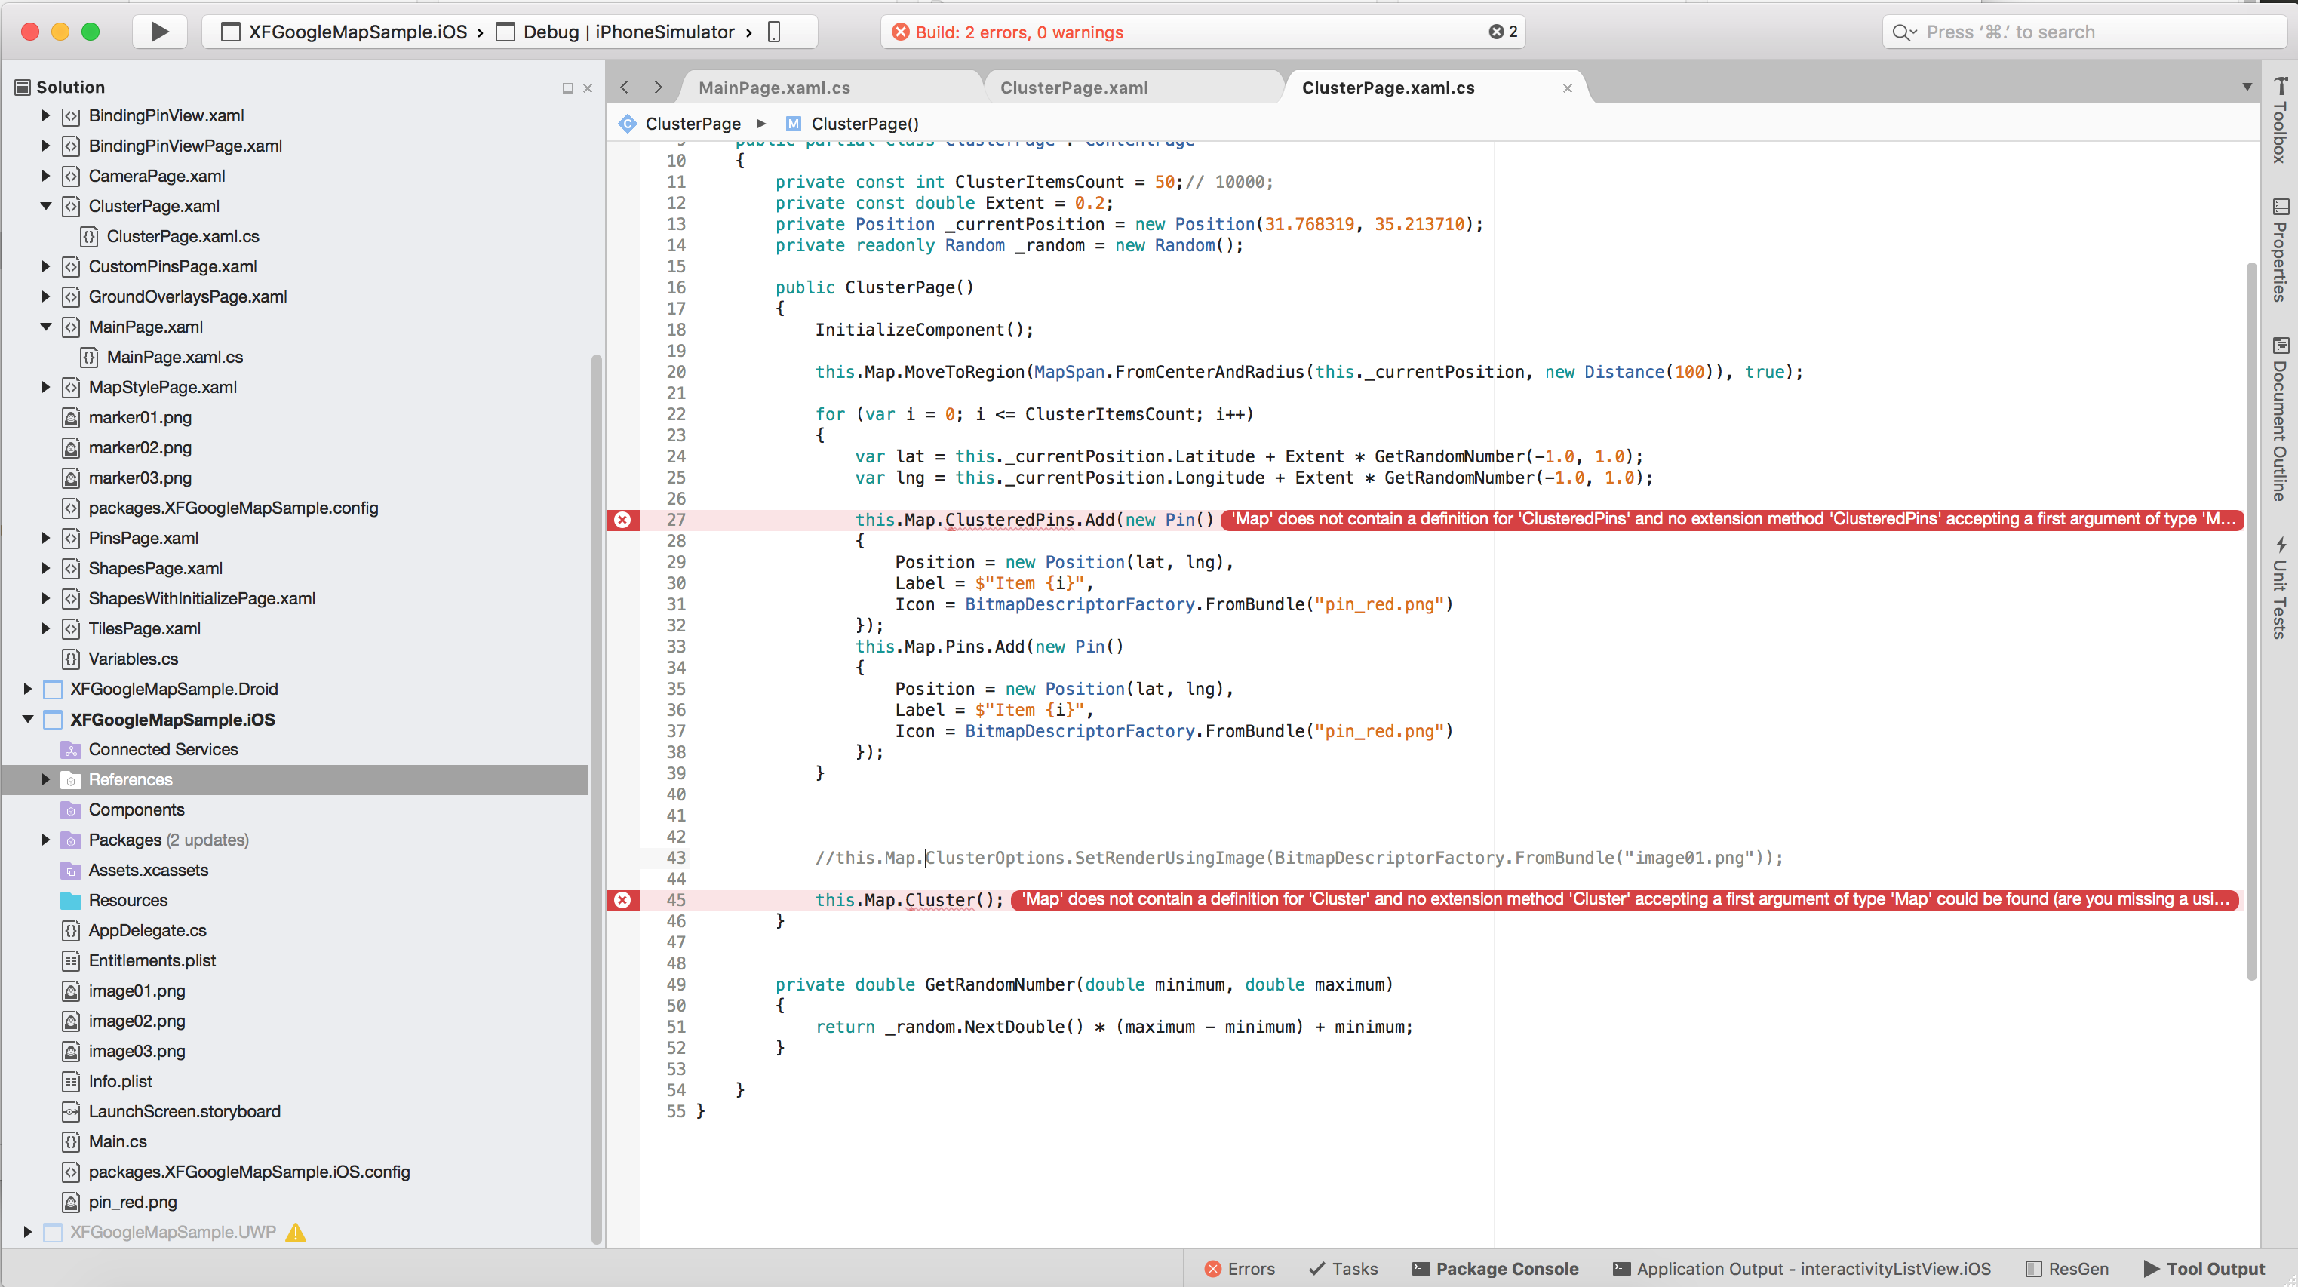Open the tab list dropdown arrow
Viewport: 2298px width, 1287px height.
[x=2247, y=88]
